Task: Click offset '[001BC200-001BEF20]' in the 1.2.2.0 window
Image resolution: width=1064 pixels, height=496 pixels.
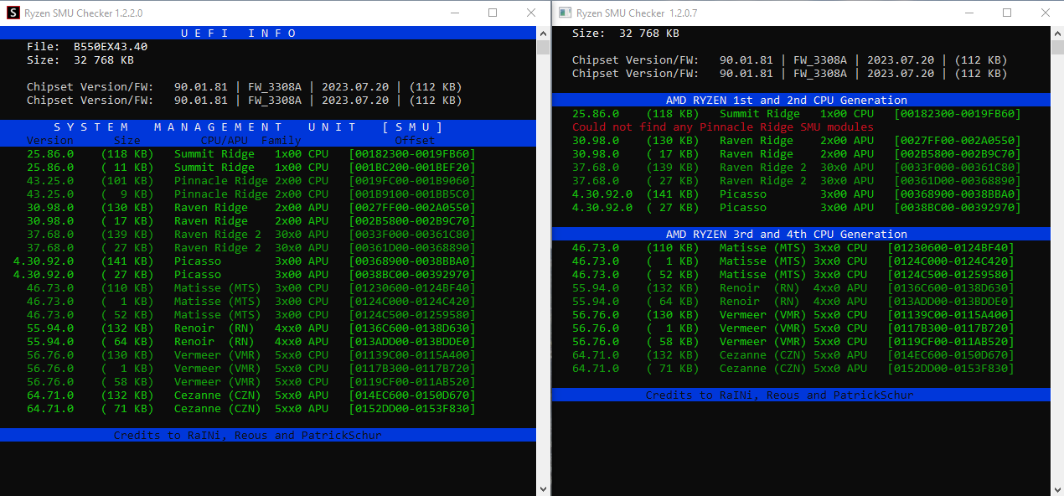Action: point(412,168)
